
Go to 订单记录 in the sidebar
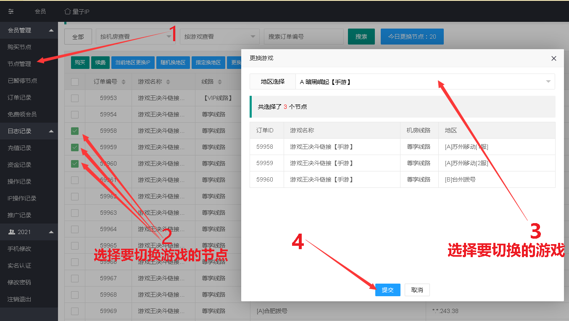click(19, 97)
